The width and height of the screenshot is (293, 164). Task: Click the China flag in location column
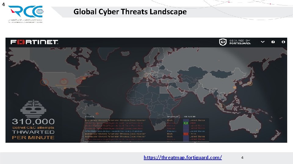coord(186,134)
